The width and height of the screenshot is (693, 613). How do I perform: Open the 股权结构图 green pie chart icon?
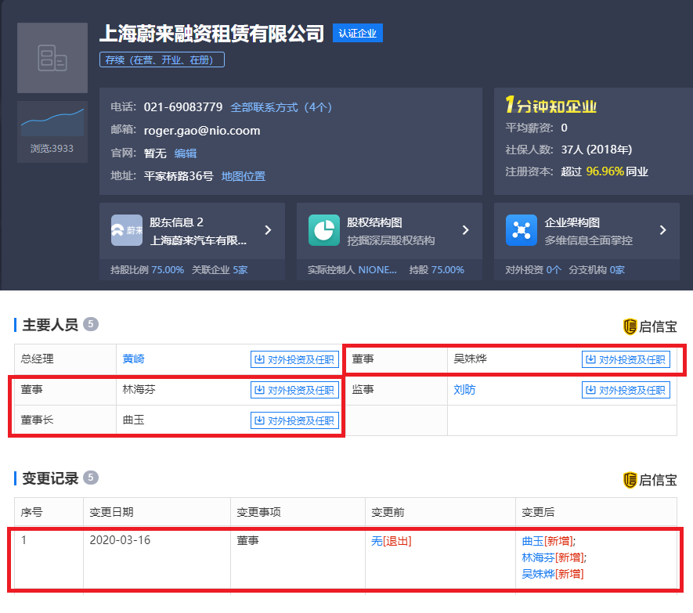coord(323,231)
